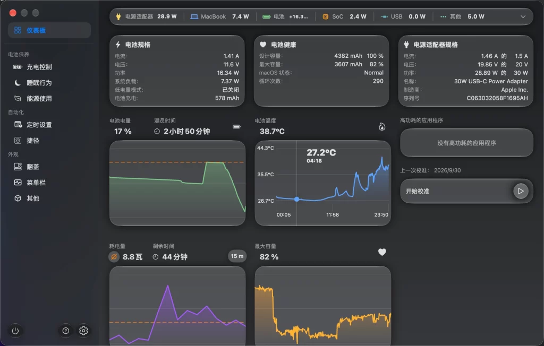
Task: Click the cube icon beside 其他 in sidebar
Action: (x=18, y=198)
